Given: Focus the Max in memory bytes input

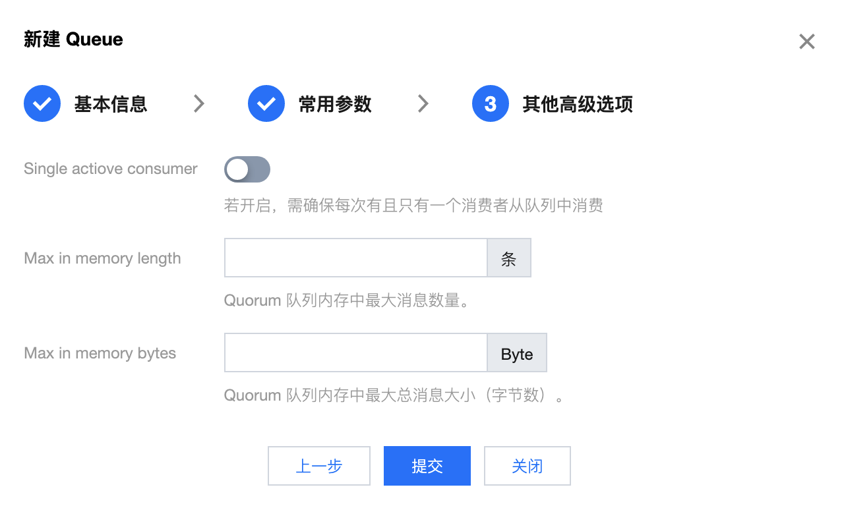Looking at the screenshot, I should click(355, 353).
